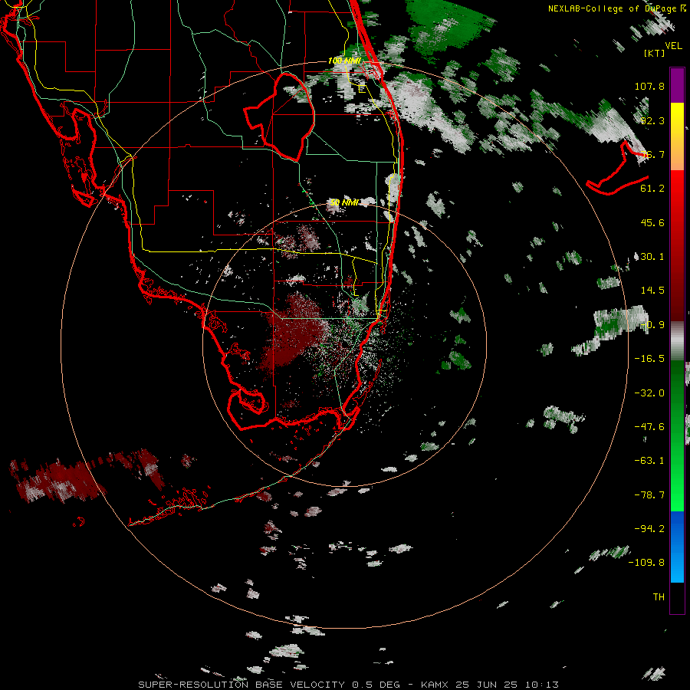Screen dimensions: 690x690
Task: Click the 50 NMI range ring label
Action: (344, 202)
